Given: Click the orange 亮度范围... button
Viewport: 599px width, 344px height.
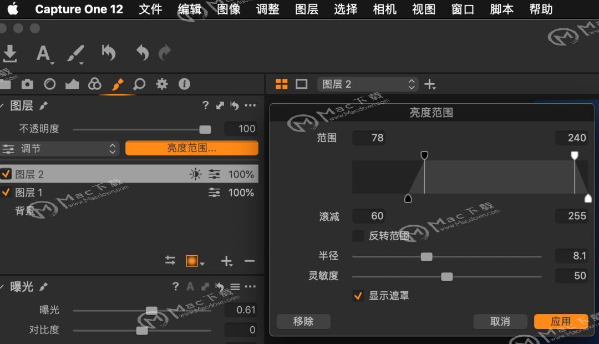Looking at the screenshot, I should click(192, 148).
